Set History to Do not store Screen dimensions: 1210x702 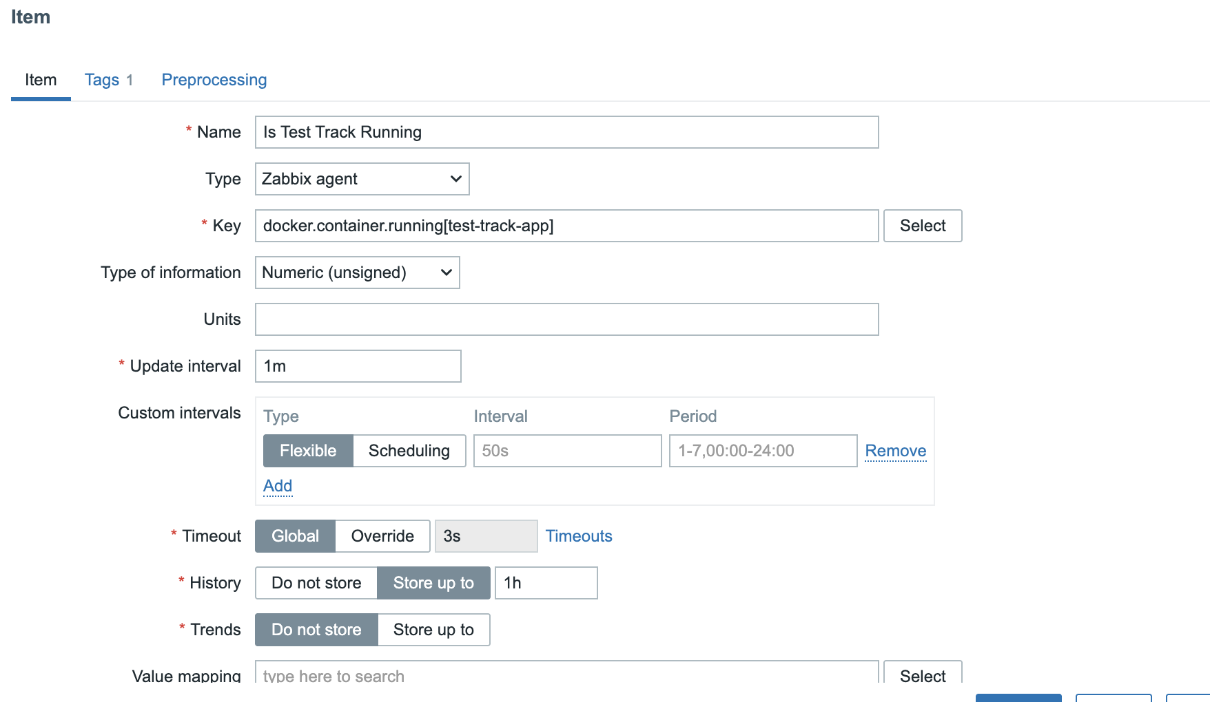[x=316, y=583]
